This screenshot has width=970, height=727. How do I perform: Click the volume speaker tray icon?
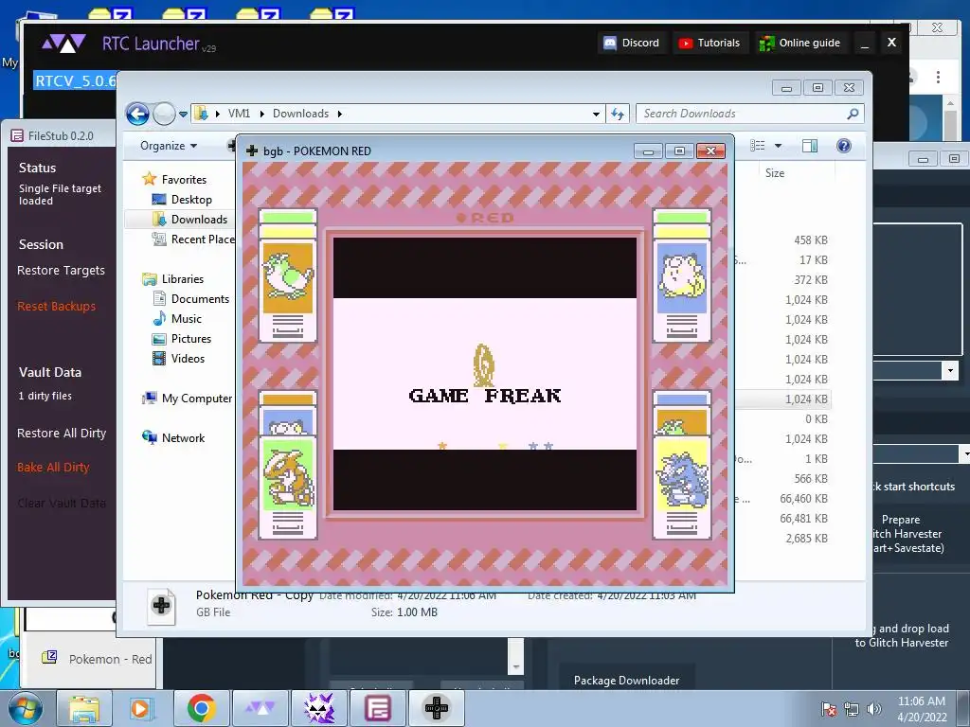coord(873,710)
